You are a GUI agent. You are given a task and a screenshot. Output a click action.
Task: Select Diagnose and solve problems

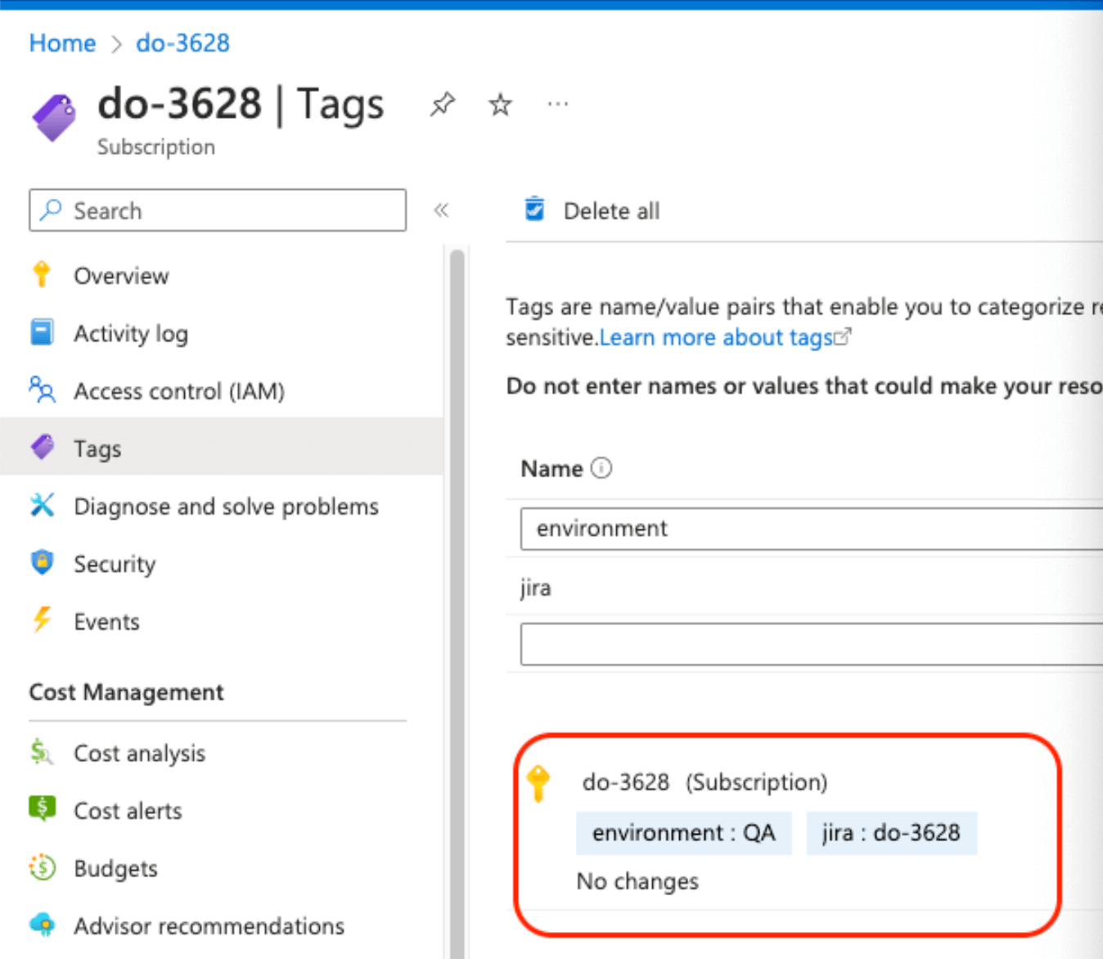click(226, 507)
